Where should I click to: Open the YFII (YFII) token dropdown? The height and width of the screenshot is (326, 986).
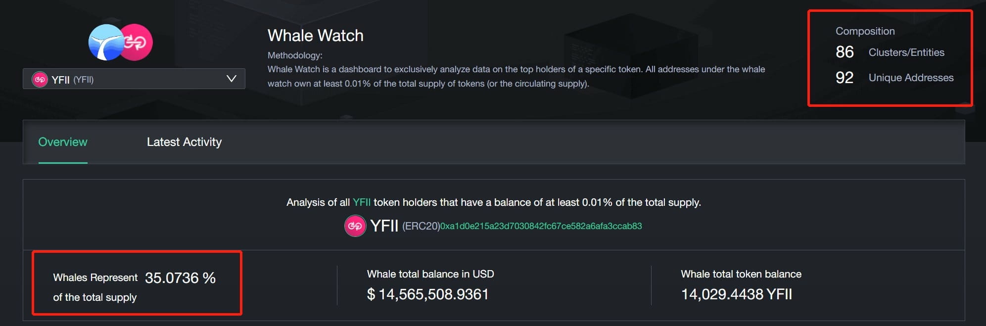point(134,79)
